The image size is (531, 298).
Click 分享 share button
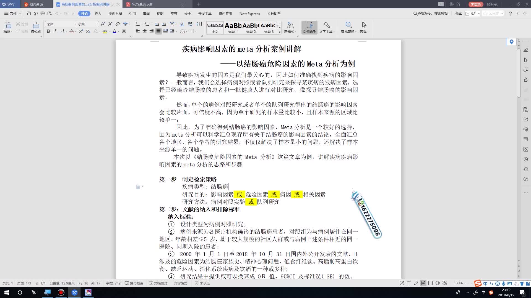(x=458, y=14)
